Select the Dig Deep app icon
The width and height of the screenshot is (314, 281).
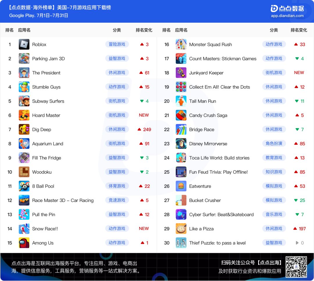(x=24, y=129)
